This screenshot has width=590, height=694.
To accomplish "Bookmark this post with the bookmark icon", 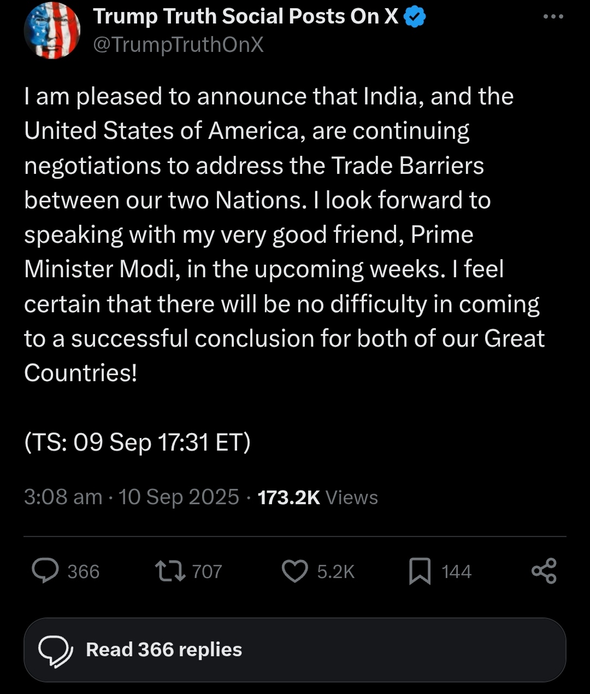I will (420, 571).
